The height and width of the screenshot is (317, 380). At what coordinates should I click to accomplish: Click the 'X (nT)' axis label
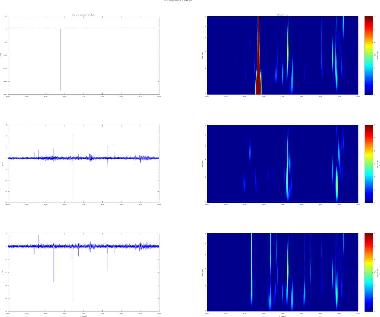click(1, 55)
